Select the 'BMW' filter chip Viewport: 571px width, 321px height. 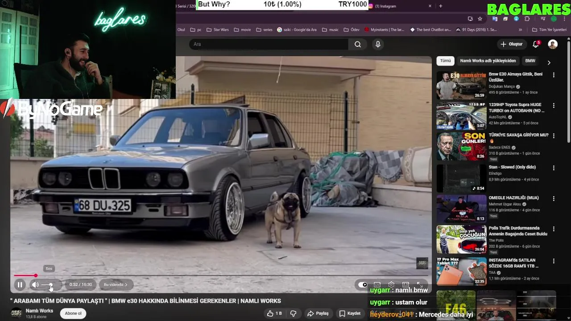(x=530, y=61)
